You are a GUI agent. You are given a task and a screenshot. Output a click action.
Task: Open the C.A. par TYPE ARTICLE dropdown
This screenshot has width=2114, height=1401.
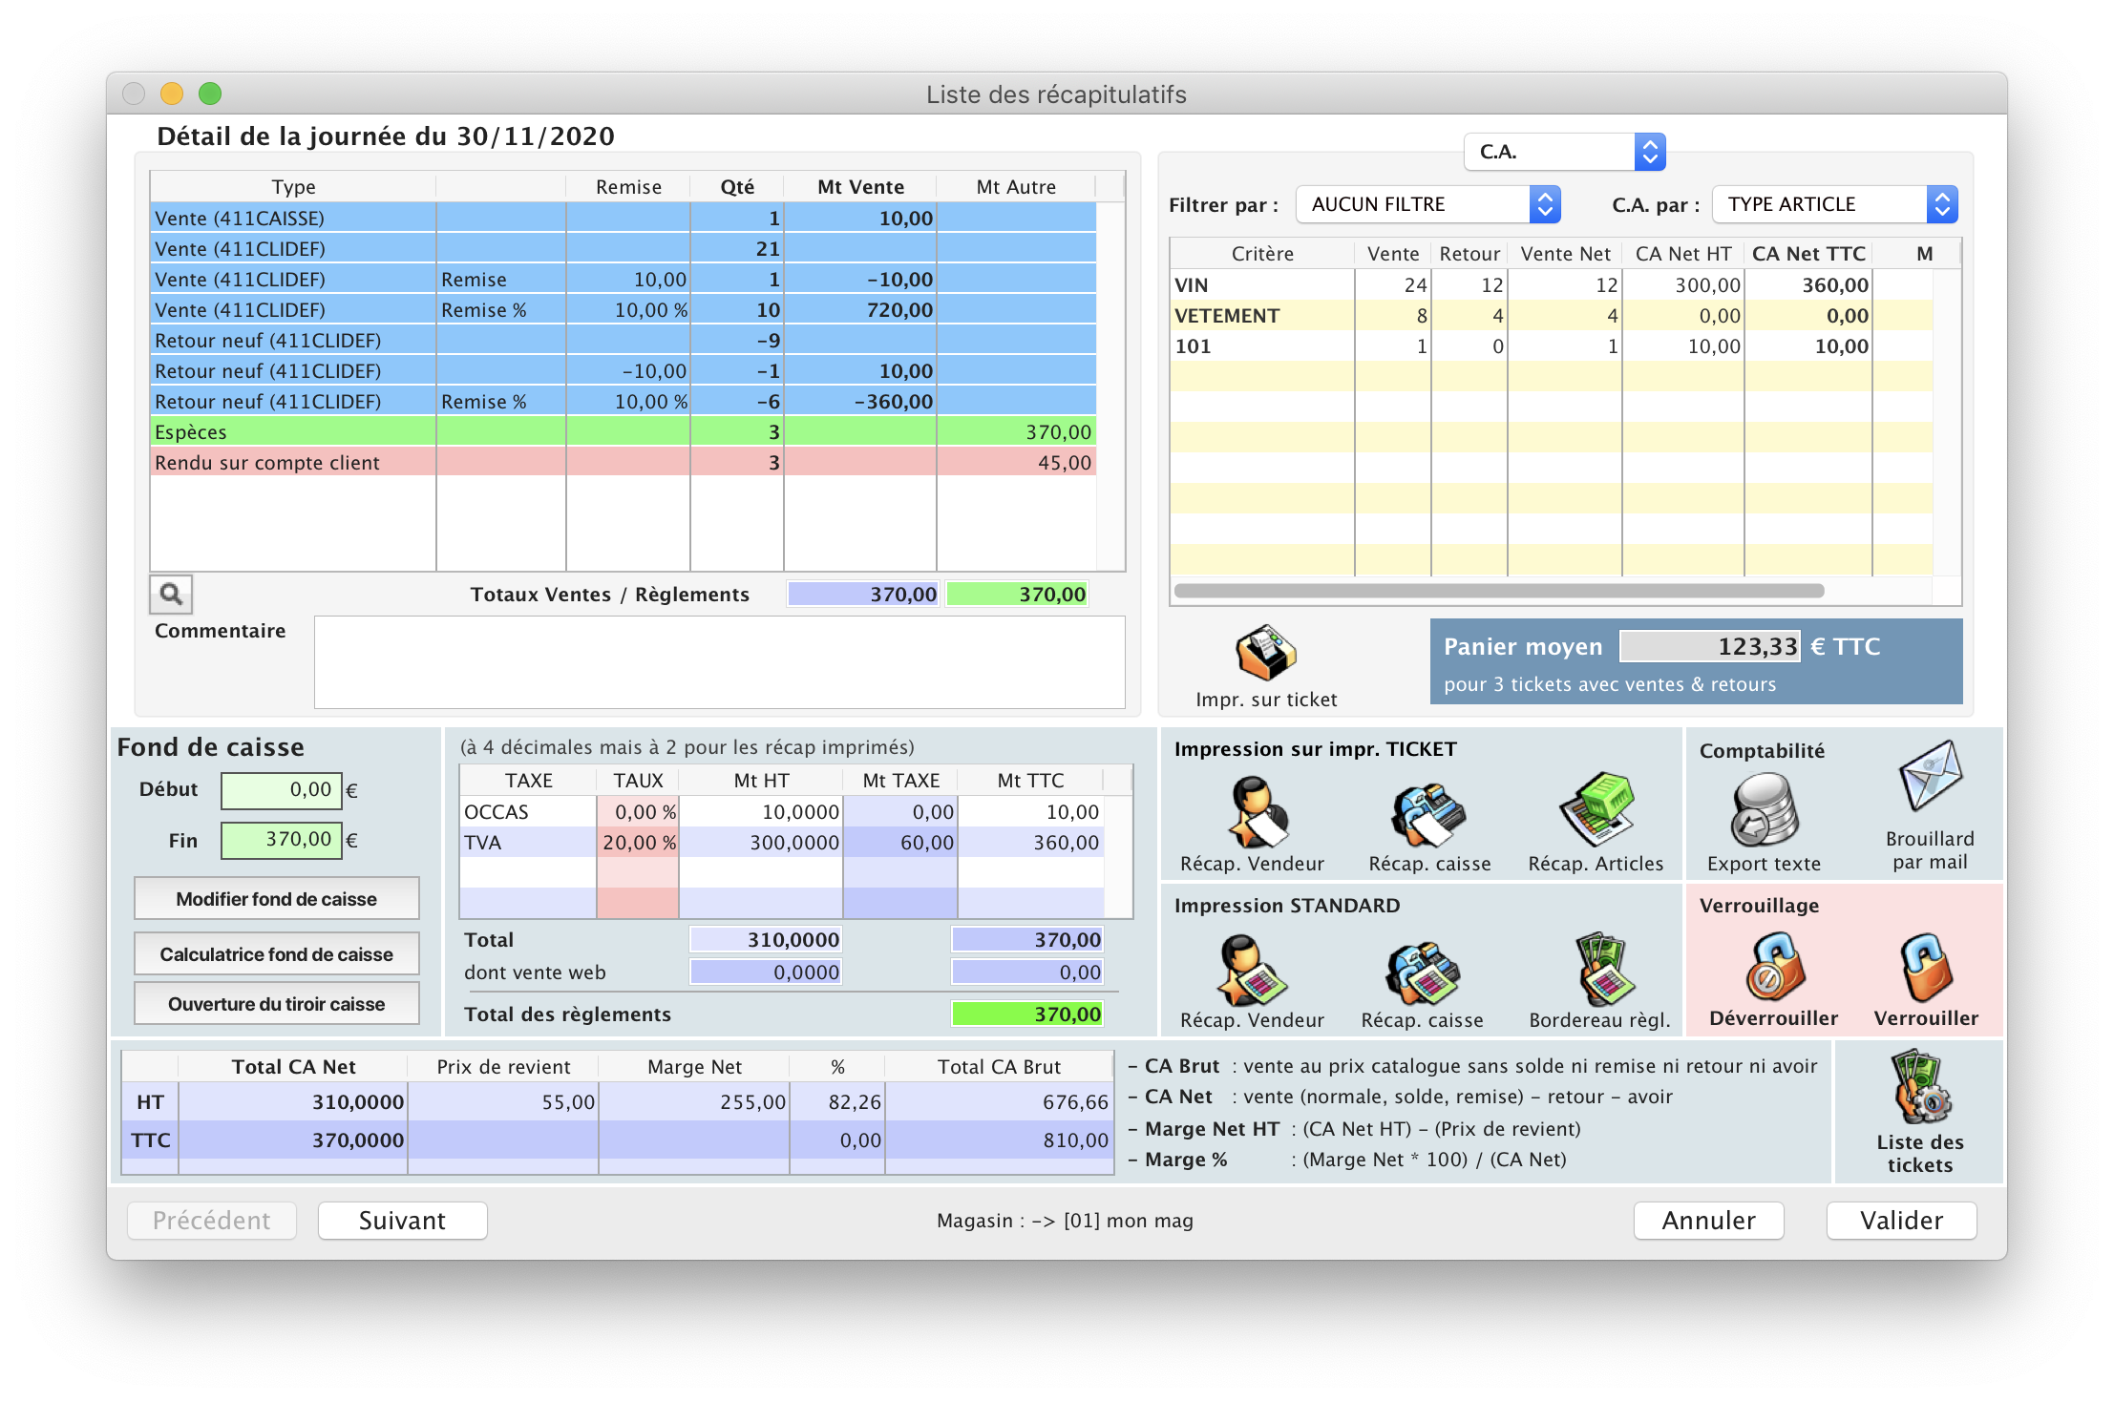(1834, 204)
